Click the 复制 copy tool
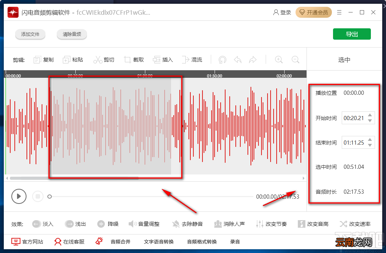This screenshot has height=253, width=386. 44,60
